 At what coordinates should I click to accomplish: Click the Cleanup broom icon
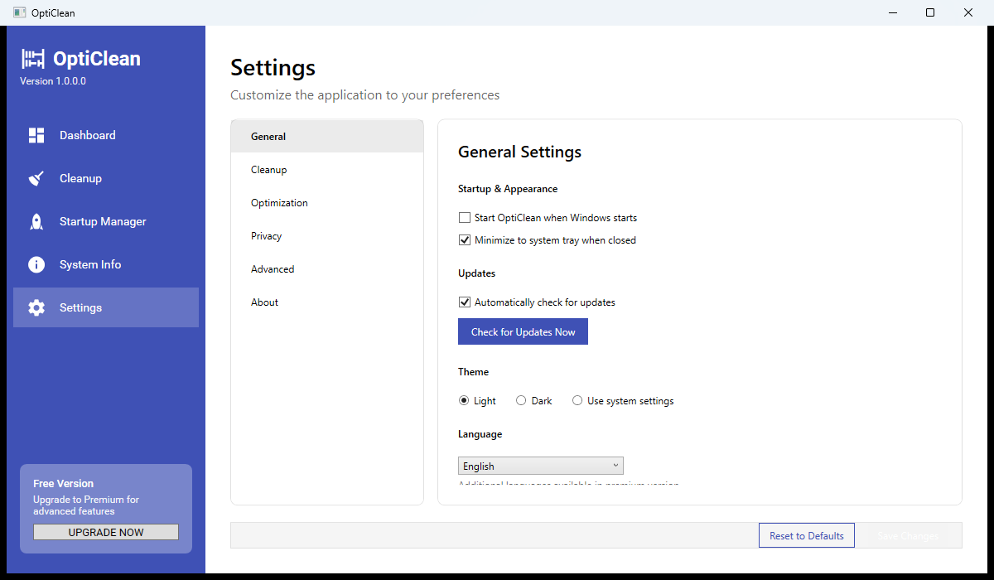pyautogui.click(x=36, y=178)
